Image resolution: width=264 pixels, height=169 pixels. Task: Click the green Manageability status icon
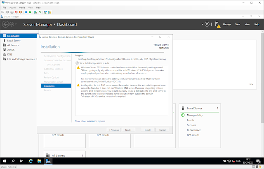(183, 115)
